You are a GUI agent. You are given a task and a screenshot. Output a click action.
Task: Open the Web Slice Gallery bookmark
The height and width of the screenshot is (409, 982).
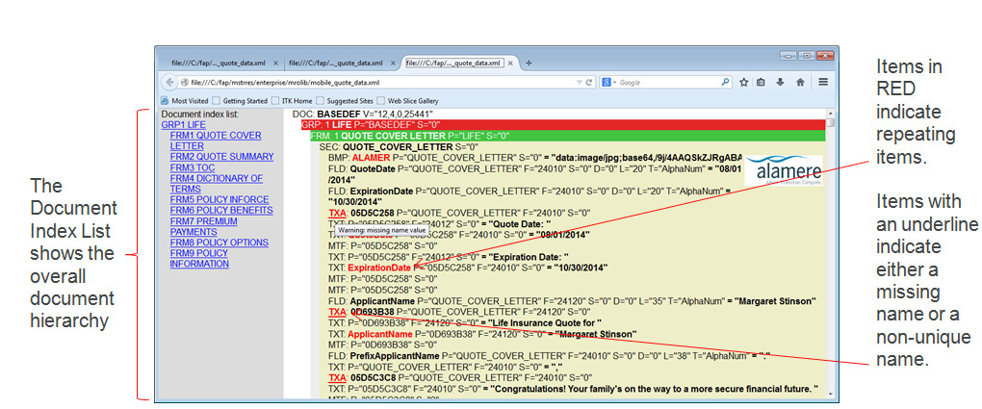click(407, 100)
